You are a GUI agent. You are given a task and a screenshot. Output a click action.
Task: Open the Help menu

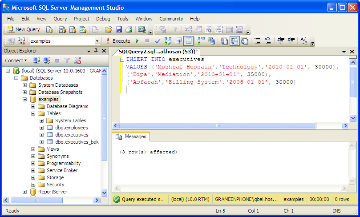tap(195, 19)
